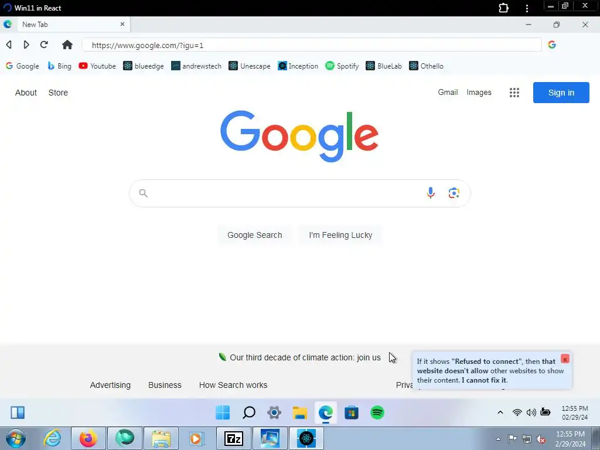Open Spotify on the Win11 taskbar

point(377,412)
